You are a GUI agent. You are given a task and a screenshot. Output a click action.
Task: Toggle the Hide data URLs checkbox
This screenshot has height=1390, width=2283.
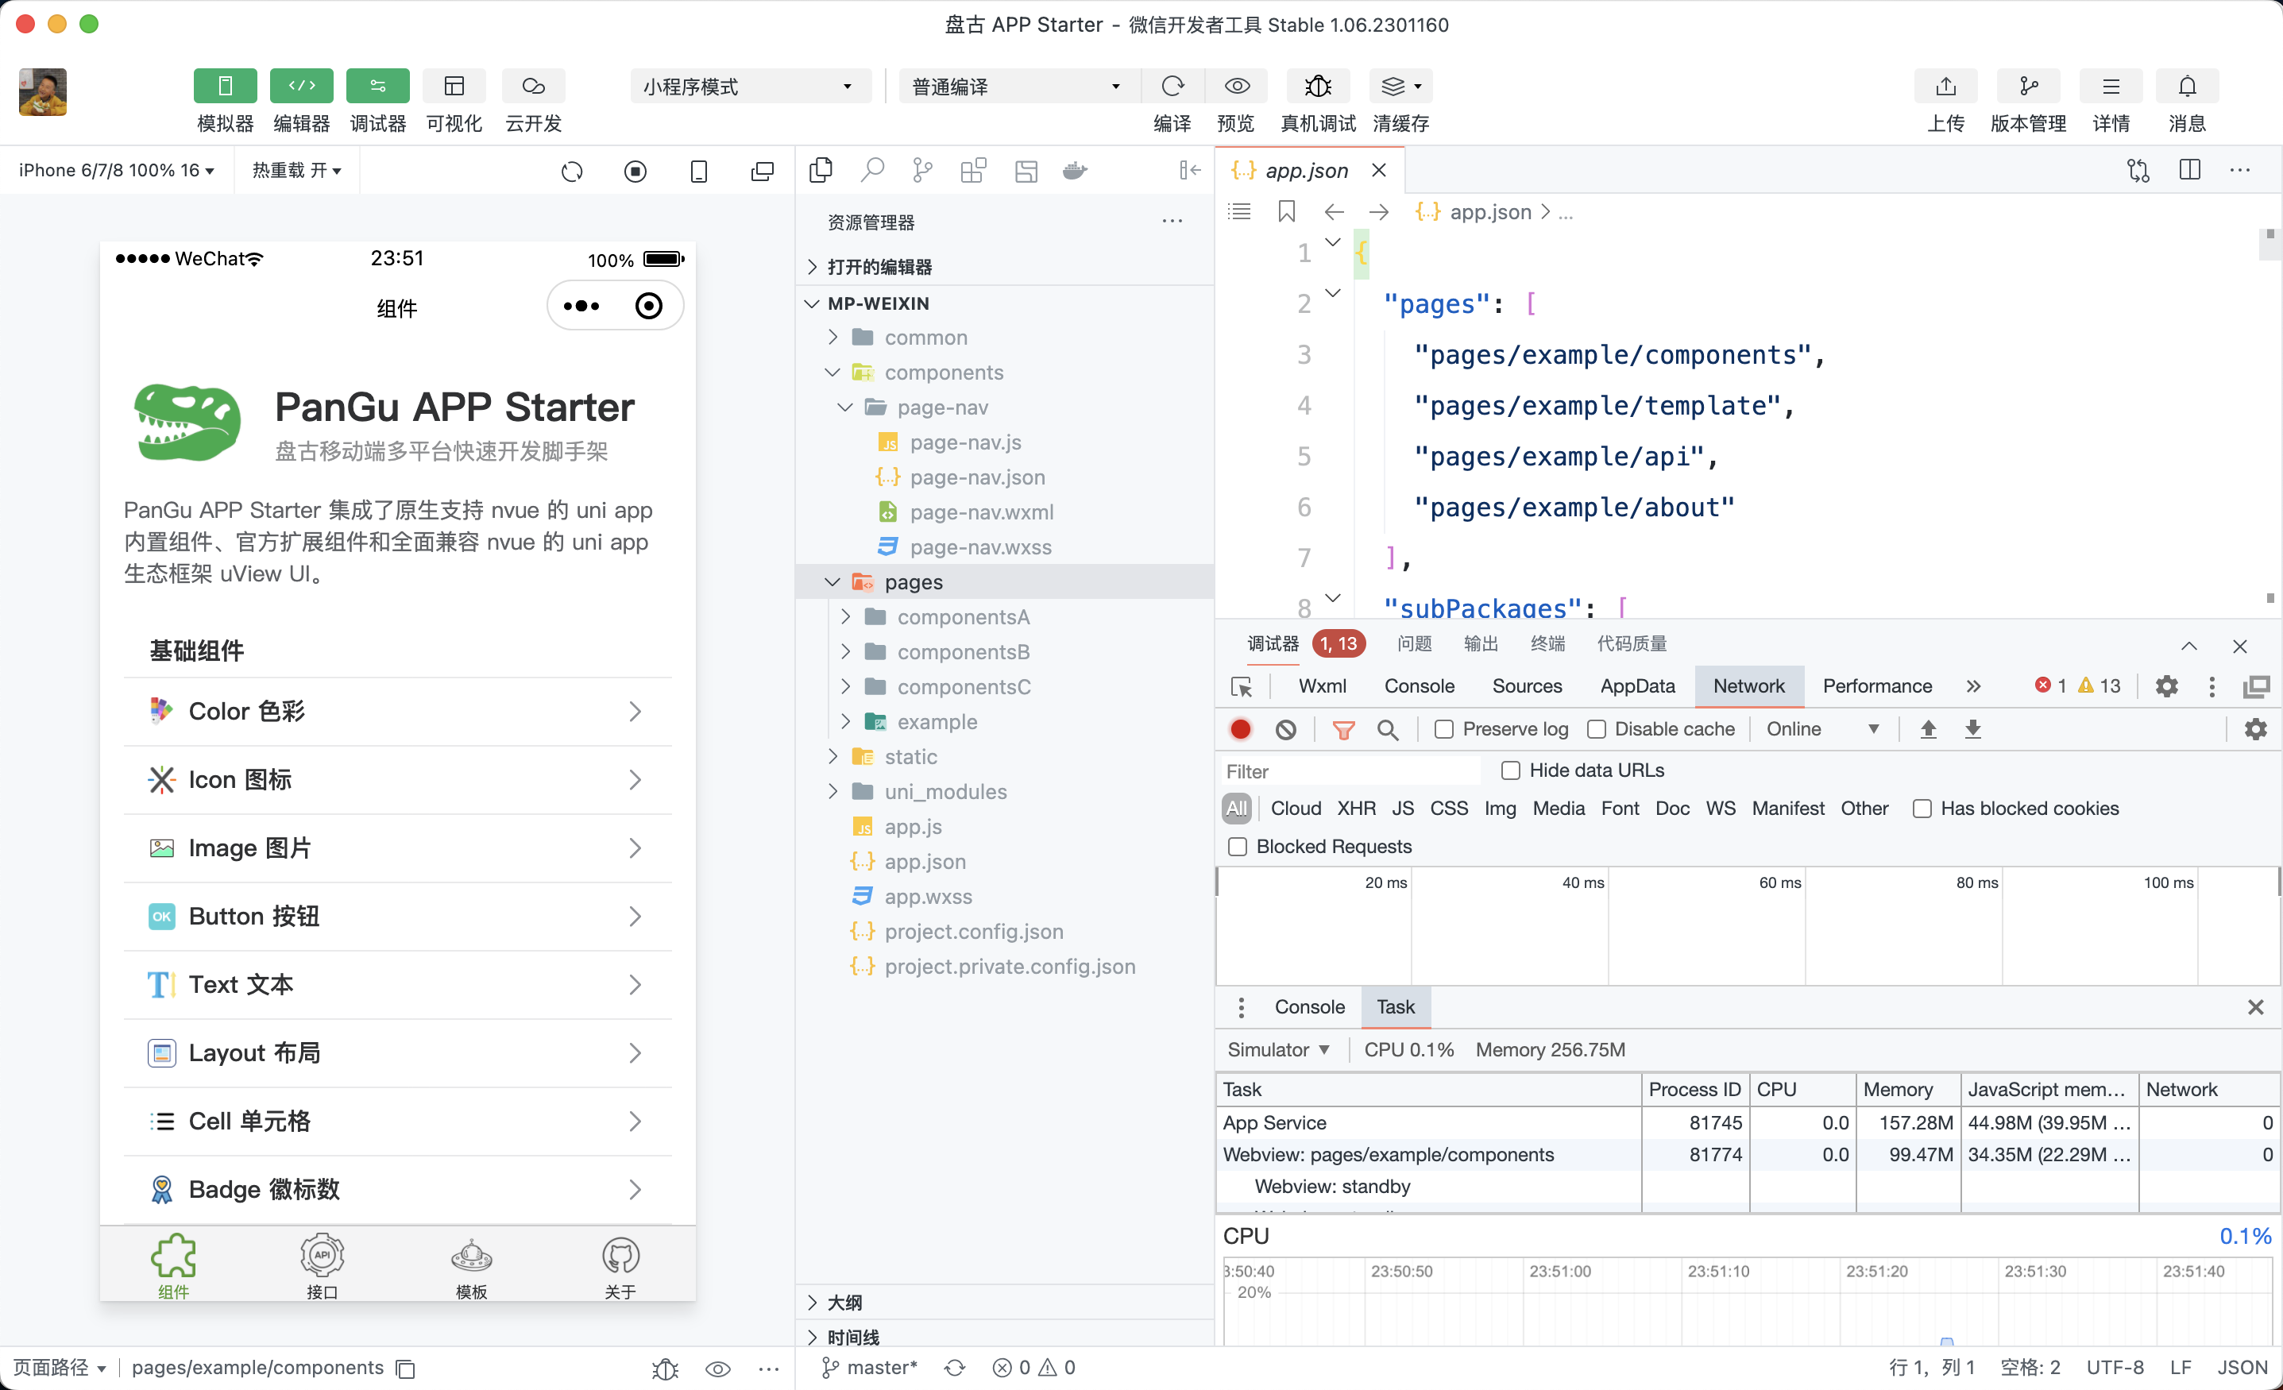tap(1511, 770)
